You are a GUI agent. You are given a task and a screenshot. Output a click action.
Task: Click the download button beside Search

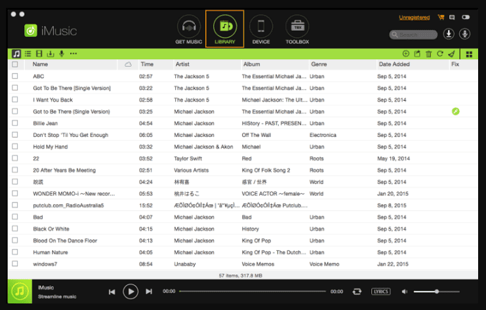449,34
